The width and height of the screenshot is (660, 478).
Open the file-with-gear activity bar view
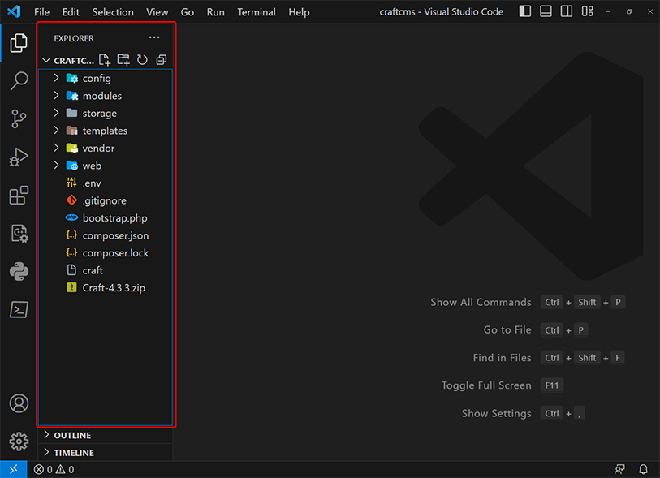point(19,233)
